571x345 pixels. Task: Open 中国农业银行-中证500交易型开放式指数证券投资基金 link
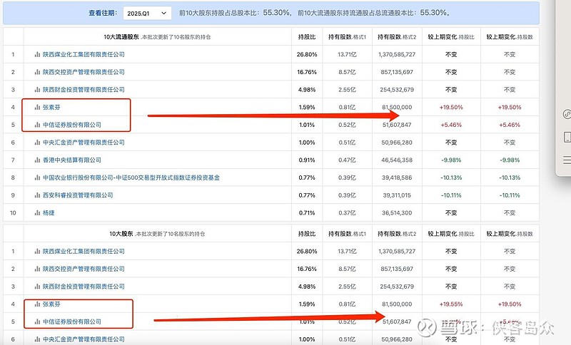click(131, 177)
